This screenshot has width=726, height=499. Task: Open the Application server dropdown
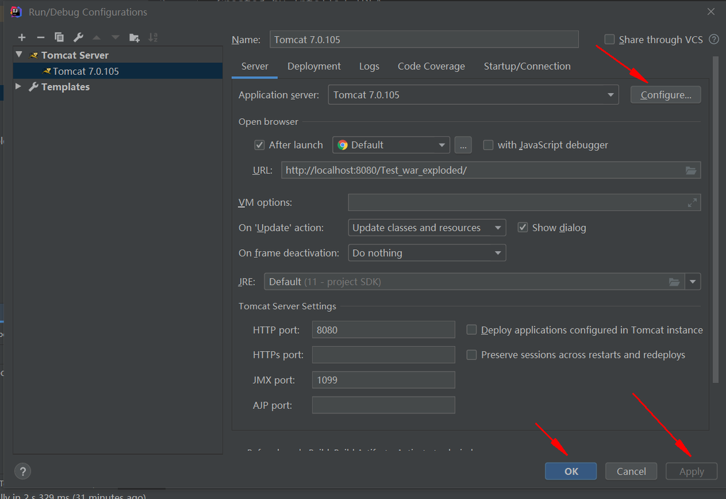click(x=473, y=94)
